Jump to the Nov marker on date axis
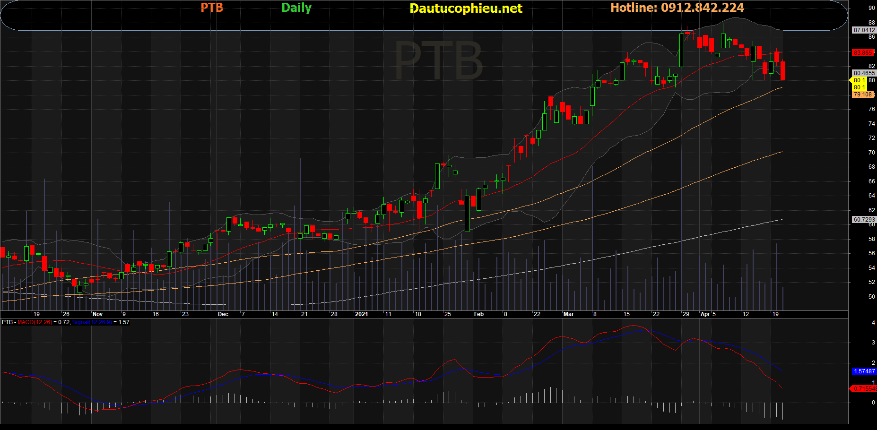Screen dimensions: 877x430 (97, 314)
